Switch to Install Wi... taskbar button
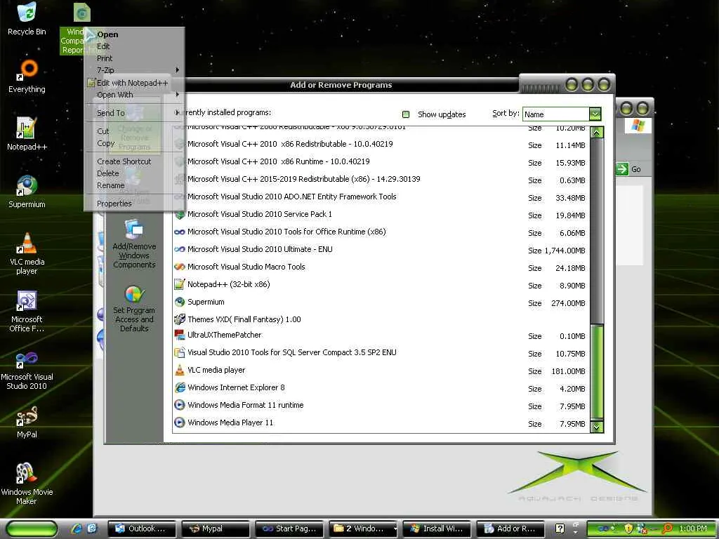The image size is (719, 539). 437,528
